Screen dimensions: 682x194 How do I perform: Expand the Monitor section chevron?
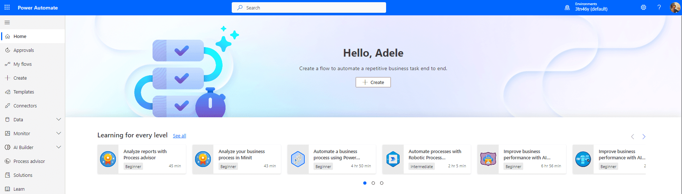(59, 133)
